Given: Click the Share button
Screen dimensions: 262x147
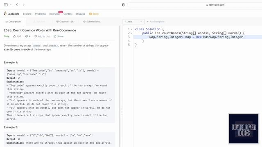Looking at the screenshot, I should click(59, 36).
